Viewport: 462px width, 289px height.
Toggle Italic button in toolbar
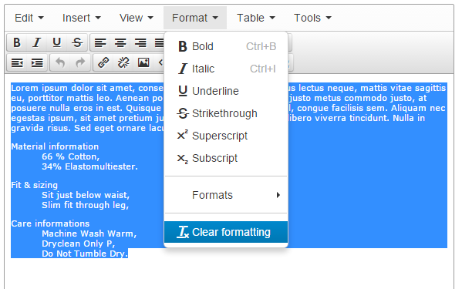(x=37, y=42)
